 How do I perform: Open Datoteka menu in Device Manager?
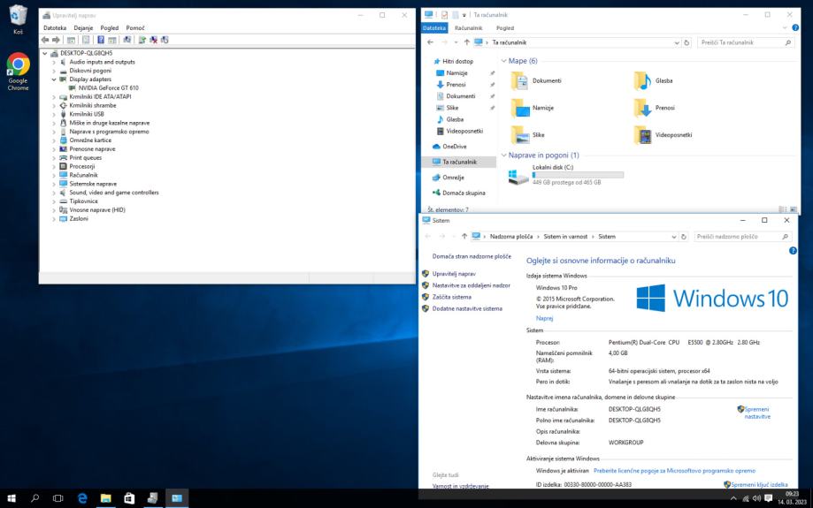(x=55, y=28)
